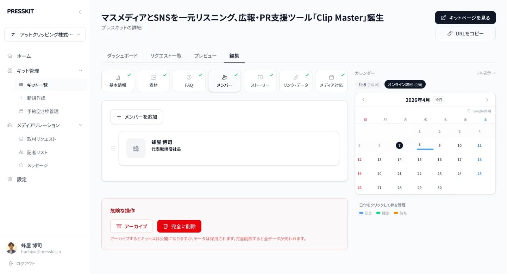Screen dimensions: 507x274
Task: Open the メディア対応 section card
Action: pos(331,81)
